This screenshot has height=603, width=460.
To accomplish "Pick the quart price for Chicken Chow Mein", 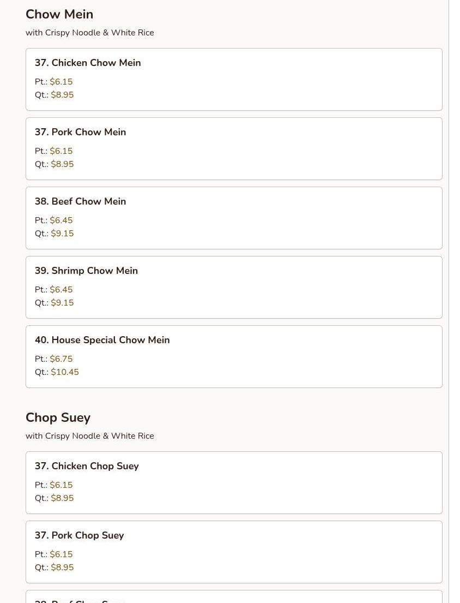I will tap(62, 95).
